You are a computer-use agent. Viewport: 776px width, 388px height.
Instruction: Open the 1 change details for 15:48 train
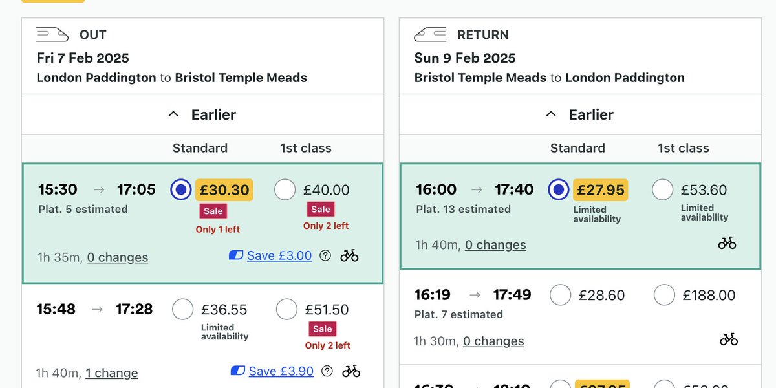(111, 373)
